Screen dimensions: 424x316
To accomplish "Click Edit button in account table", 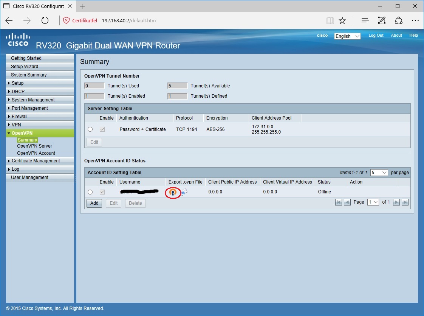I will point(114,203).
